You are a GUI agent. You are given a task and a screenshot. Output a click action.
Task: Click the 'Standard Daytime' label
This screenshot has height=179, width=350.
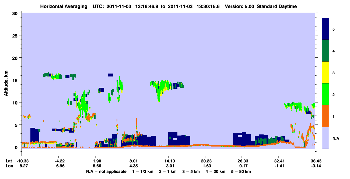276,6
